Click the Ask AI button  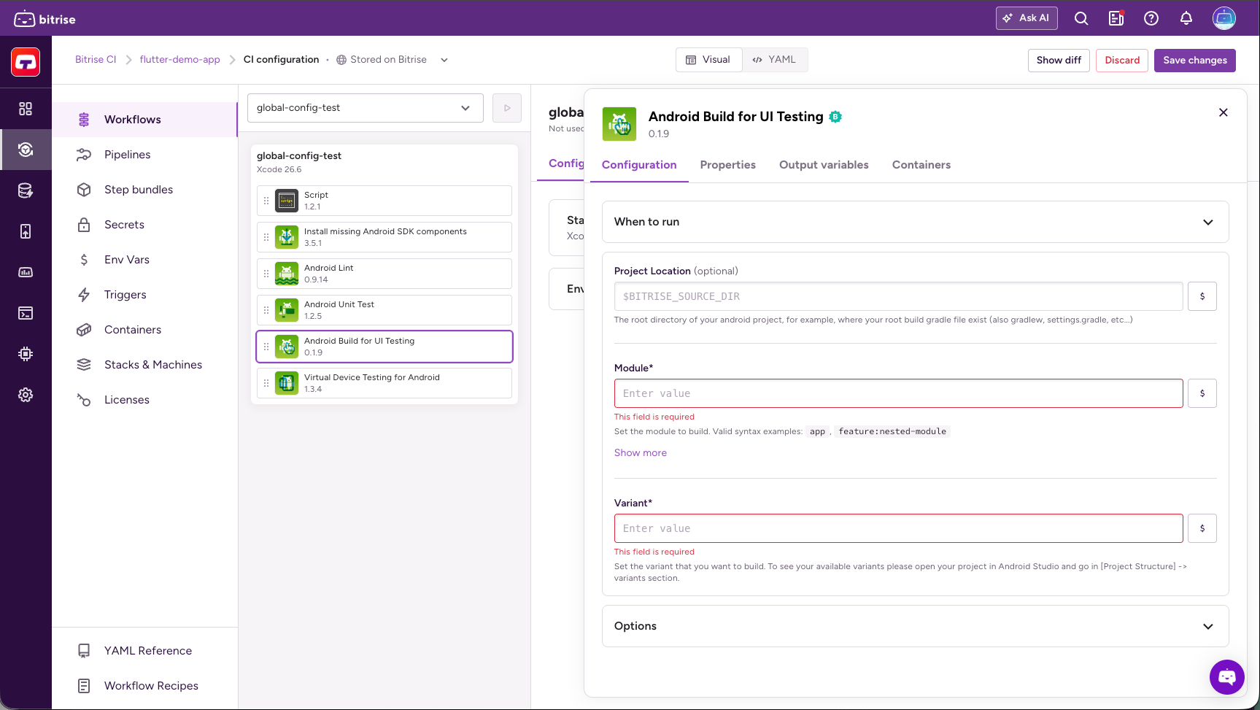[1027, 18]
